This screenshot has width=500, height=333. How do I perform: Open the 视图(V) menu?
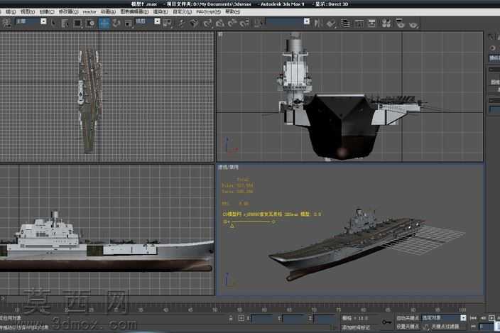28,12
